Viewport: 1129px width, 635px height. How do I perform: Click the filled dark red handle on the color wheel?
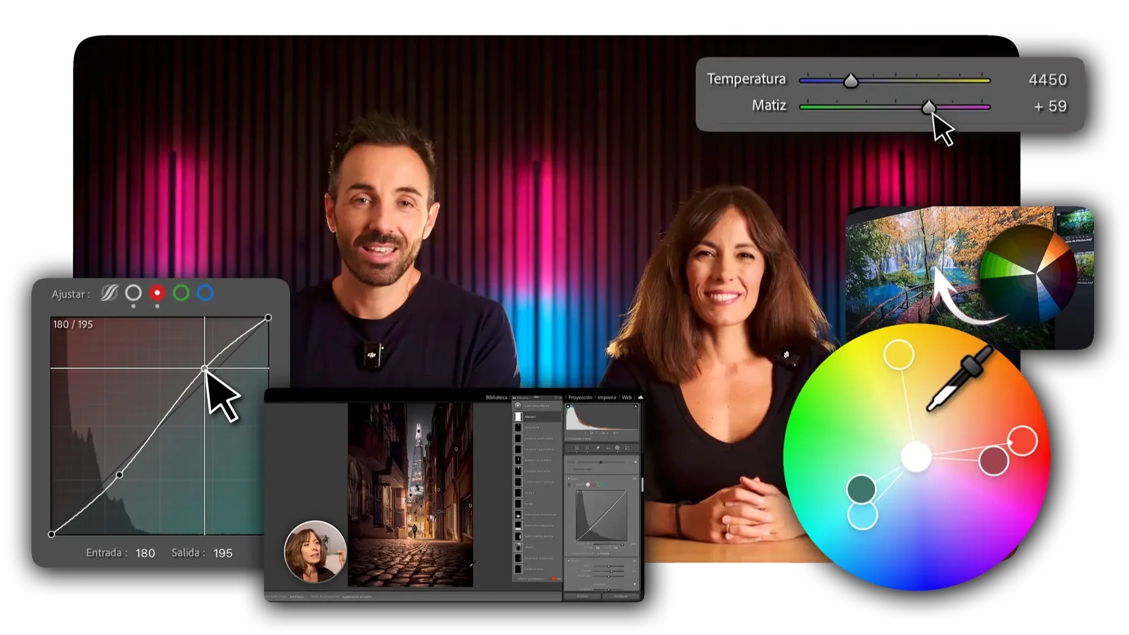pos(993,460)
